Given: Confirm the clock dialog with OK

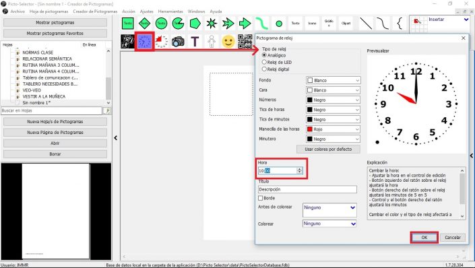Looking at the screenshot, I should pos(424,238).
